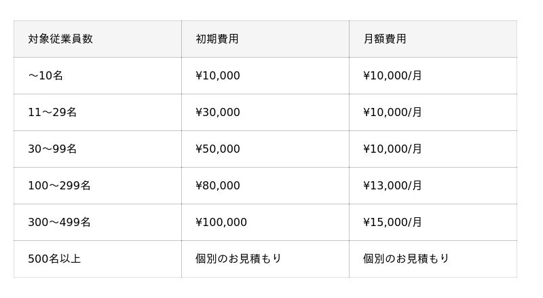The height and width of the screenshot is (298, 543).
Task: Click the 対象従業員数 column header
Action: 60,39
